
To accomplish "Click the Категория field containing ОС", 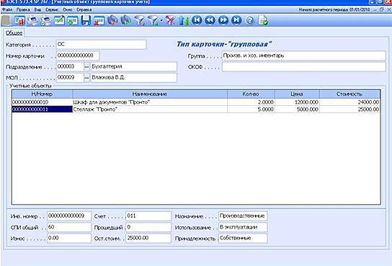I will pos(101,45).
